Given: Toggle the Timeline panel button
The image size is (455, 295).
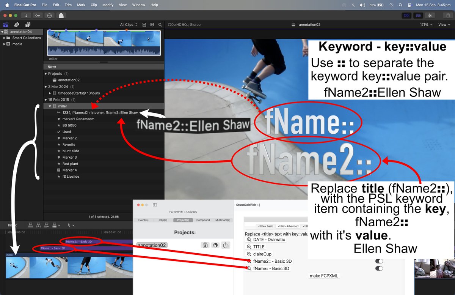Looking at the screenshot, I should click(x=418, y=15).
